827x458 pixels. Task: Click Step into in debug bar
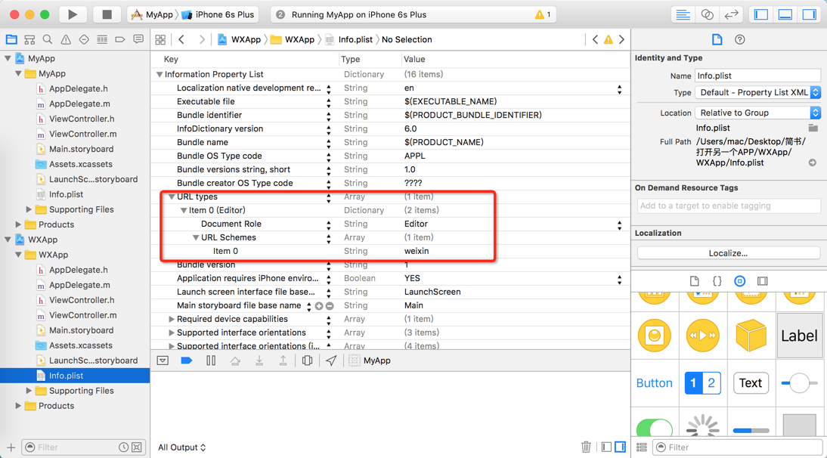tap(259, 361)
